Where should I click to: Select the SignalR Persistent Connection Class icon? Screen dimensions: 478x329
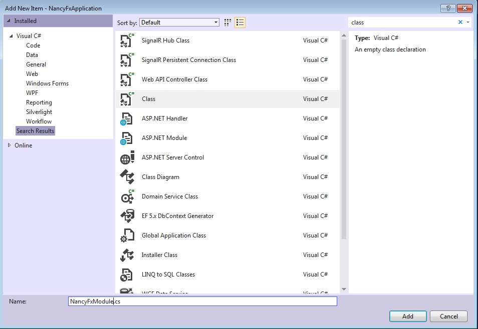[x=127, y=60]
